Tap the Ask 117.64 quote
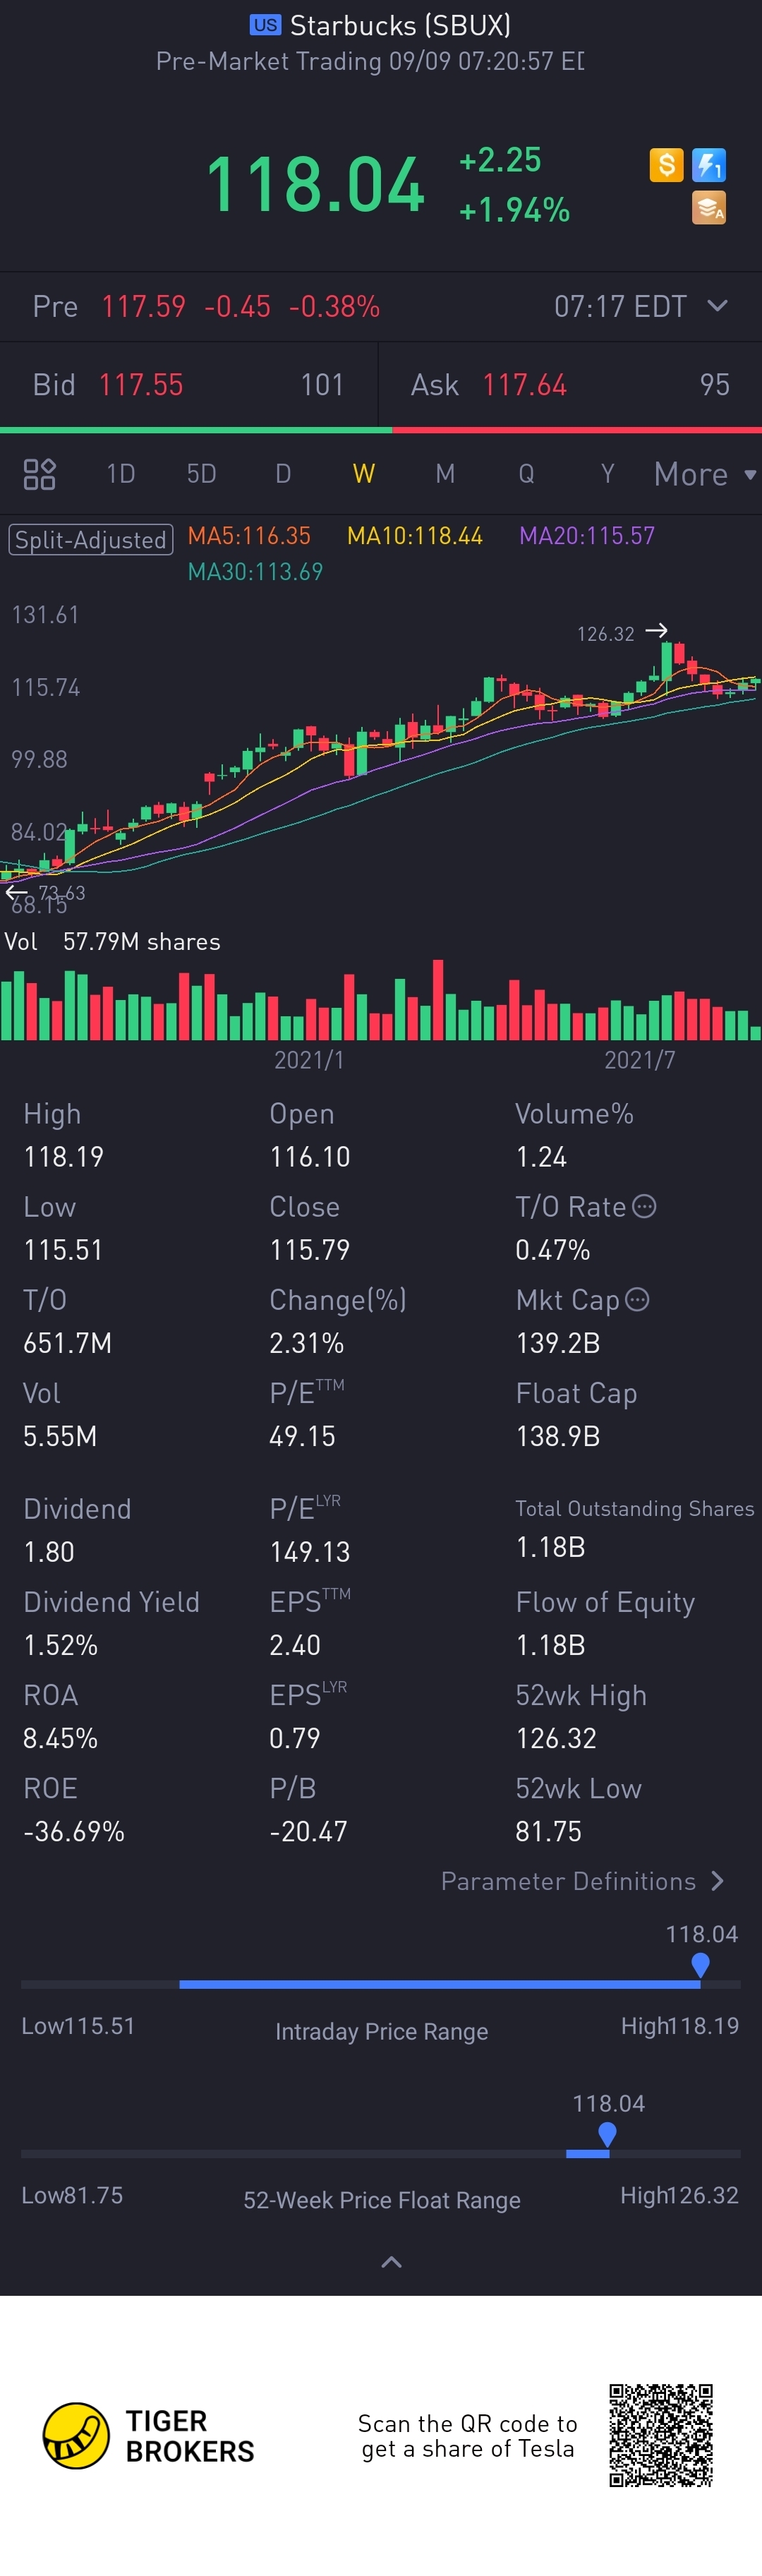This screenshot has height=2576, width=762. [524, 385]
